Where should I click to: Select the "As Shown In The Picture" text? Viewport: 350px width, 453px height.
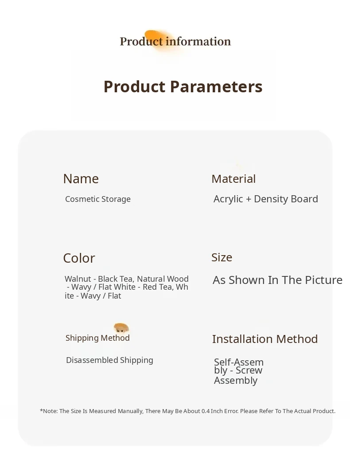tap(277, 280)
